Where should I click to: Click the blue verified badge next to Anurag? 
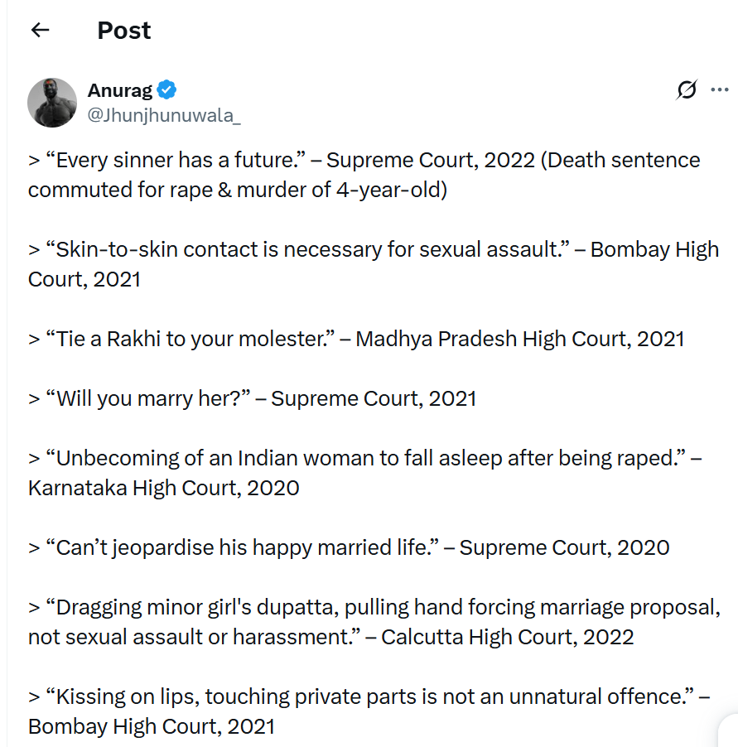166,89
